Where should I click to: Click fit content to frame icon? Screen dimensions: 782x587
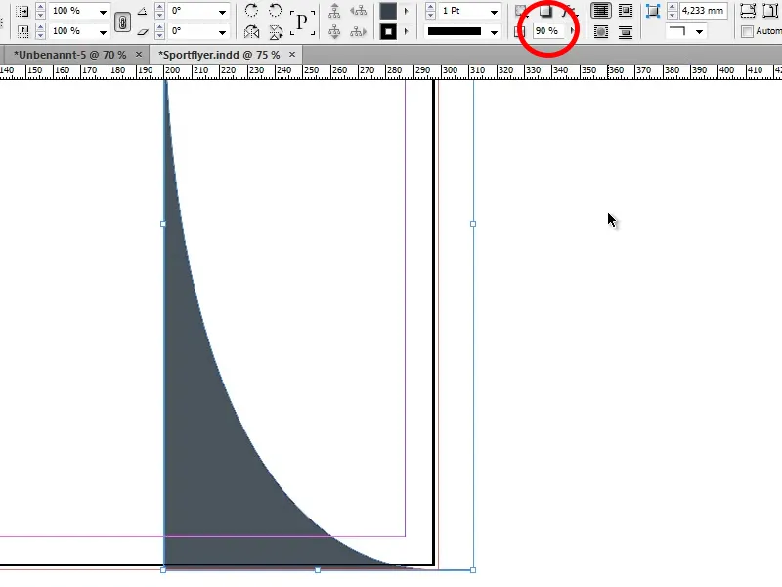click(x=748, y=11)
